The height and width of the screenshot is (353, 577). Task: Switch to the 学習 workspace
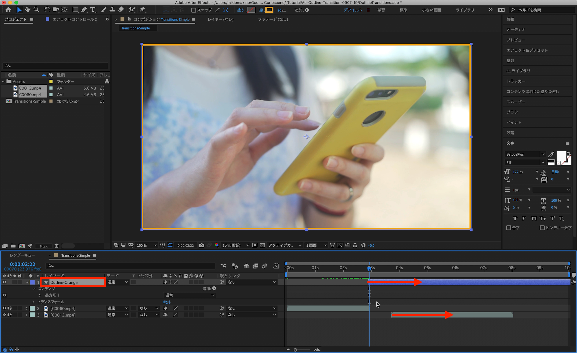pyautogui.click(x=381, y=10)
